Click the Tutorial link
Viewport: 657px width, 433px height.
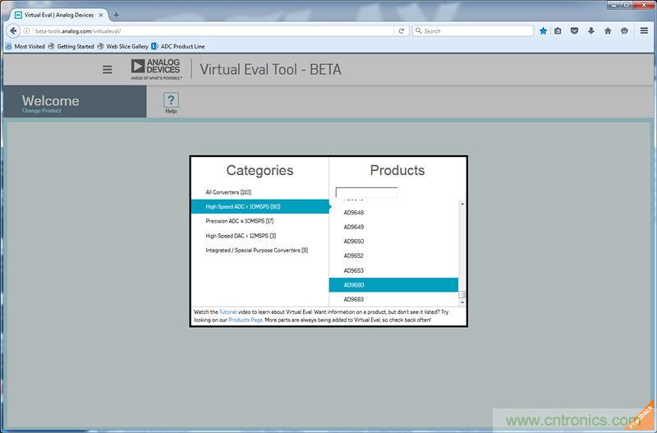click(x=227, y=312)
